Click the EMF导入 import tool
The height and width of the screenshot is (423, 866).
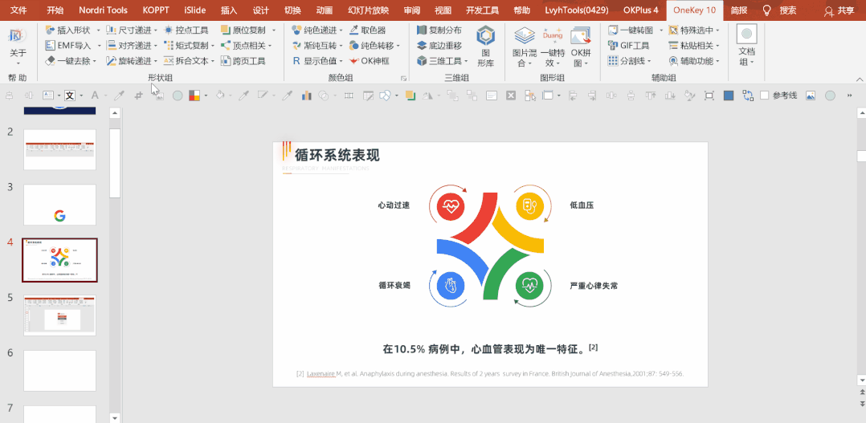point(68,46)
